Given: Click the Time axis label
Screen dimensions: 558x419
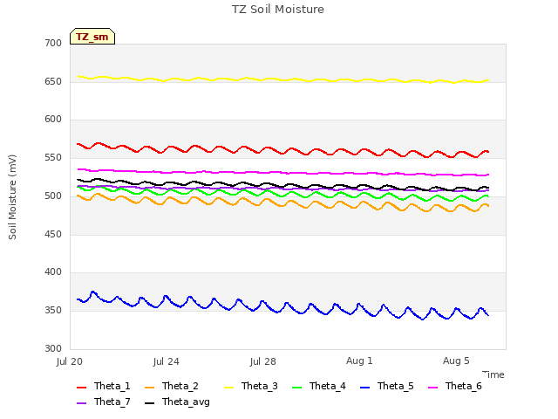Looking at the screenshot, I should [x=493, y=374].
